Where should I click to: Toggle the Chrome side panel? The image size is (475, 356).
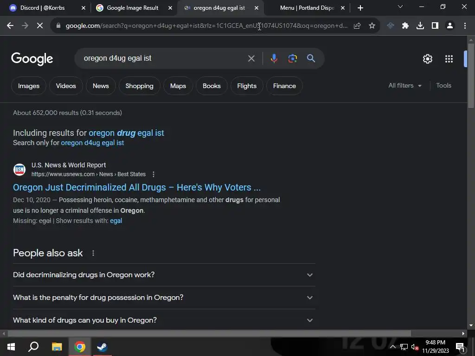435,26
